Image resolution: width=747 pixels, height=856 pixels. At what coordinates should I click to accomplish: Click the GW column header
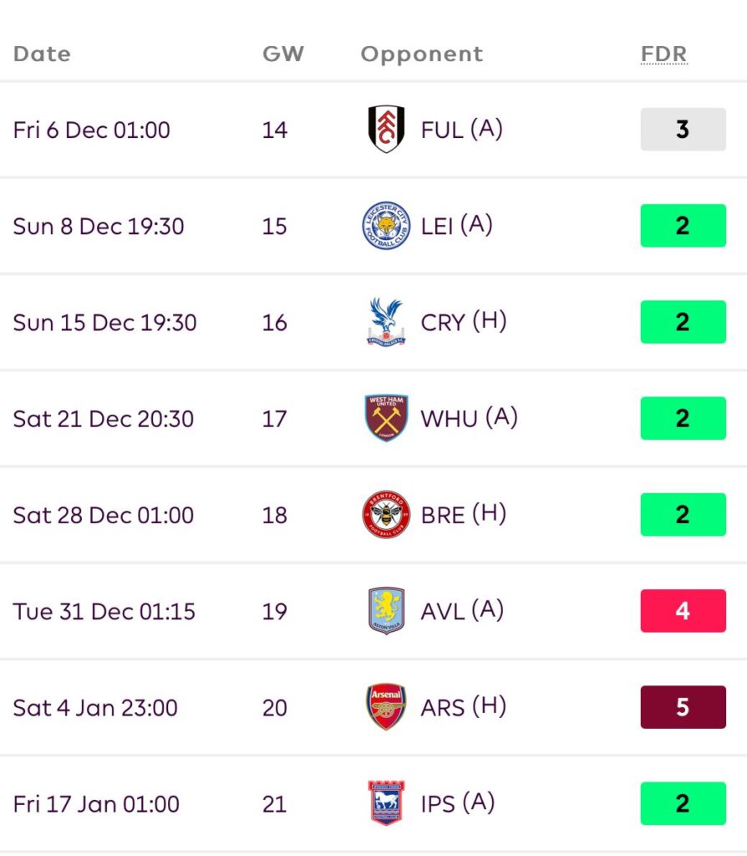coord(283,54)
